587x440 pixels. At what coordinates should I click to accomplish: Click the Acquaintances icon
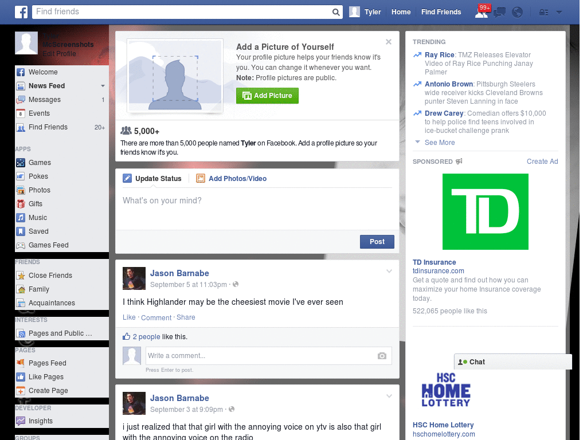click(21, 303)
